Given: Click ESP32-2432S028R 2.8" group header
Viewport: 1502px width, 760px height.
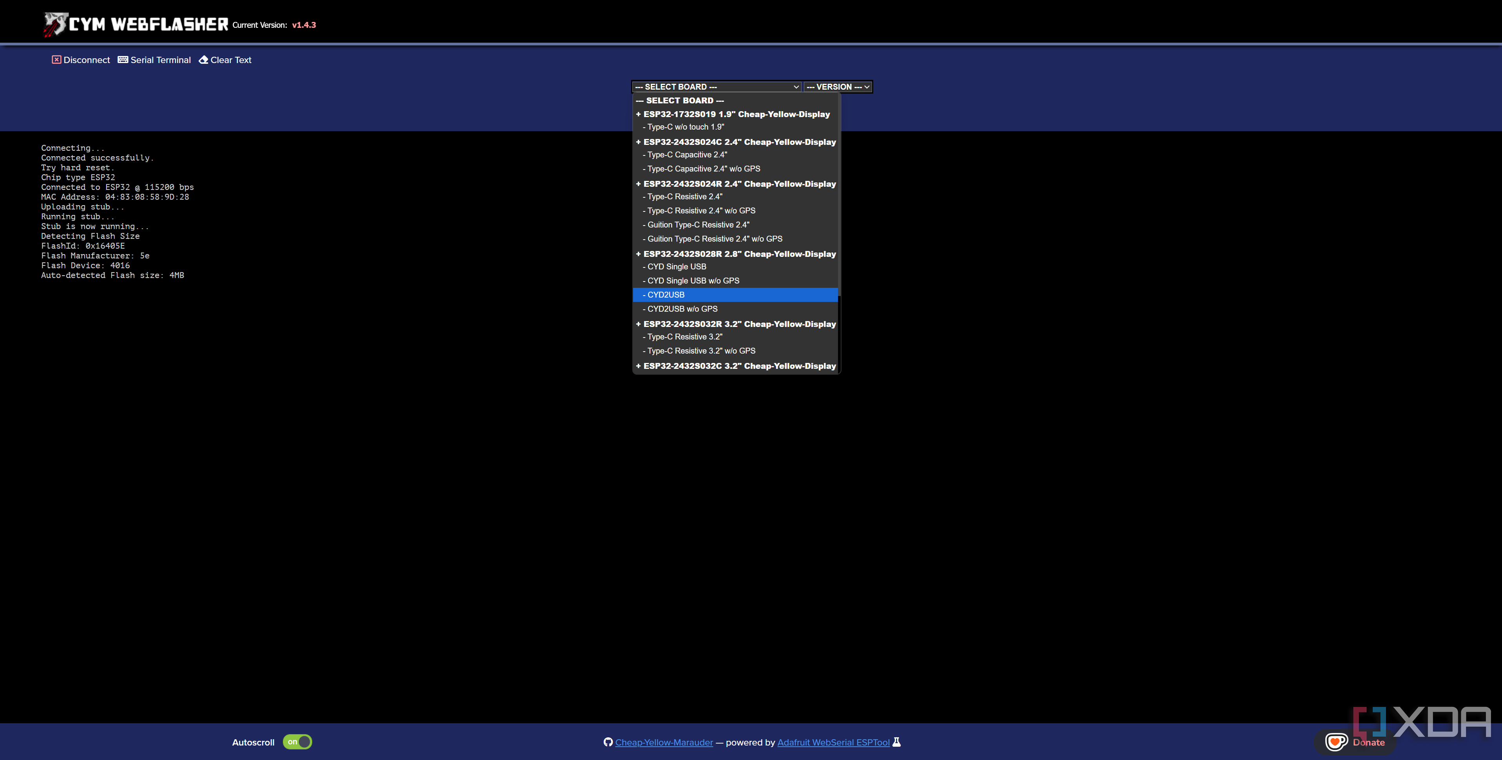Looking at the screenshot, I should click(735, 254).
